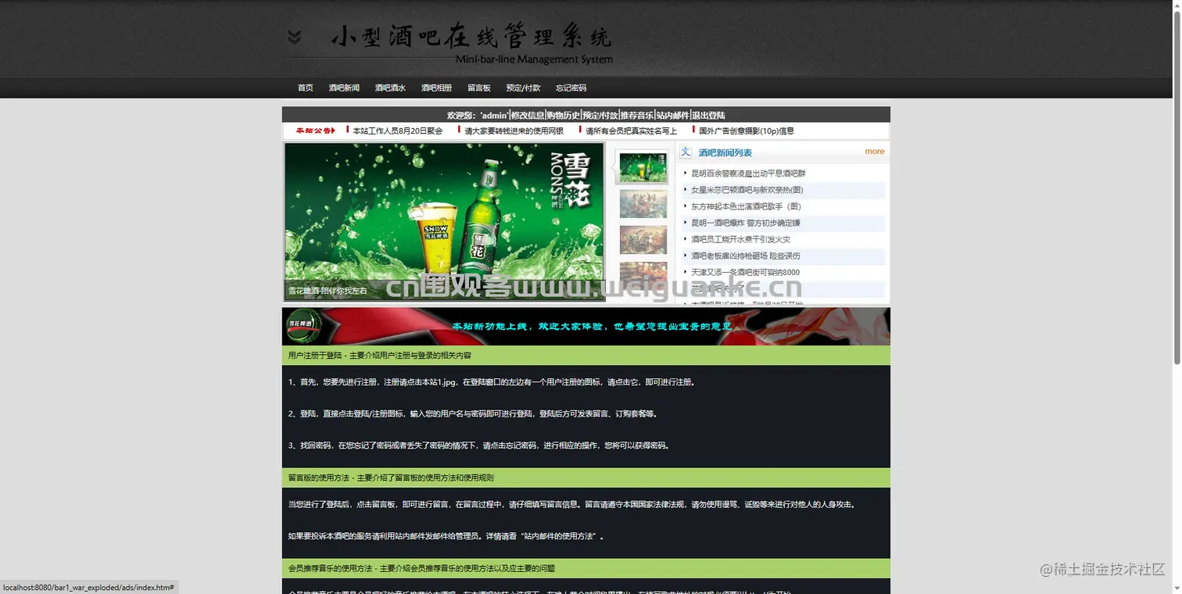Select the third slideshow thumbnail

(643, 240)
